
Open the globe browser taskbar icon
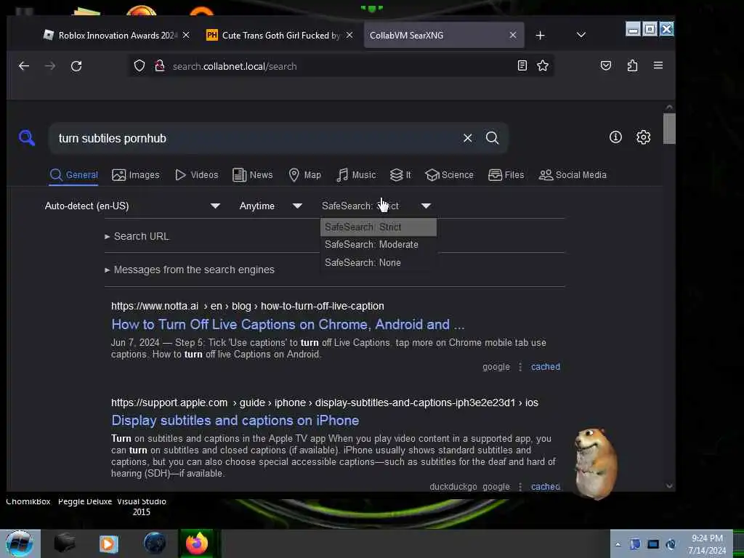pos(155,543)
